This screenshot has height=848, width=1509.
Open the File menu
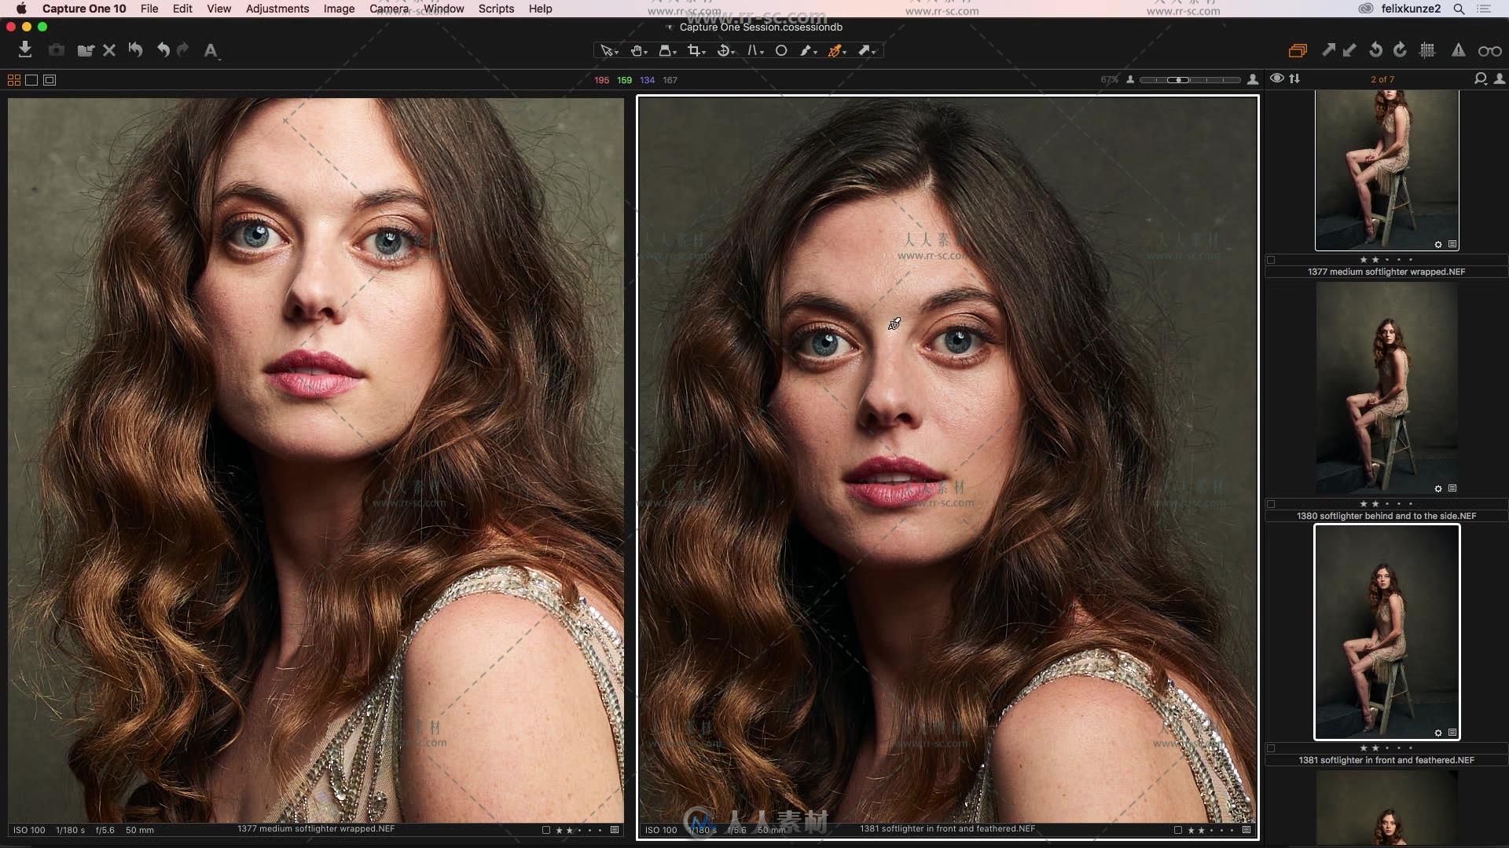click(x=149, y=9)
